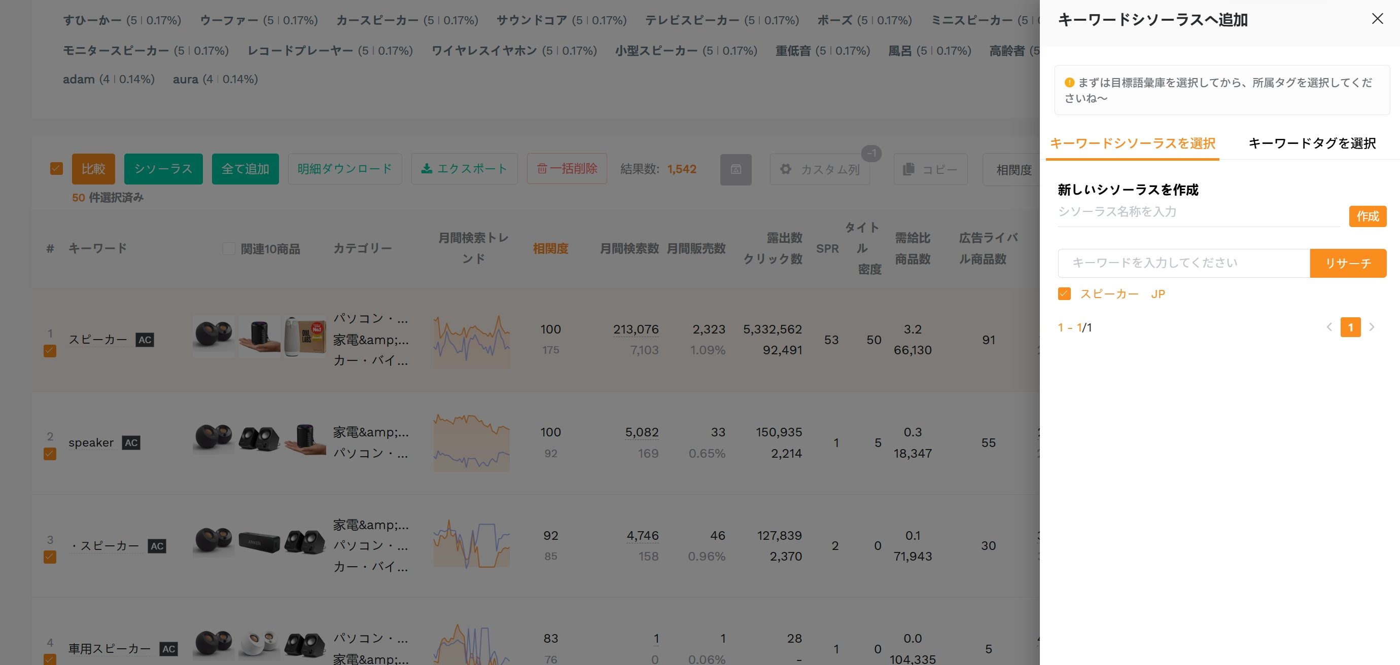Image resolution: width=1400 pixels, height=665 pixels.
Task: Click the AC badge next to 車用スピーカー
Action: (168, 649)
